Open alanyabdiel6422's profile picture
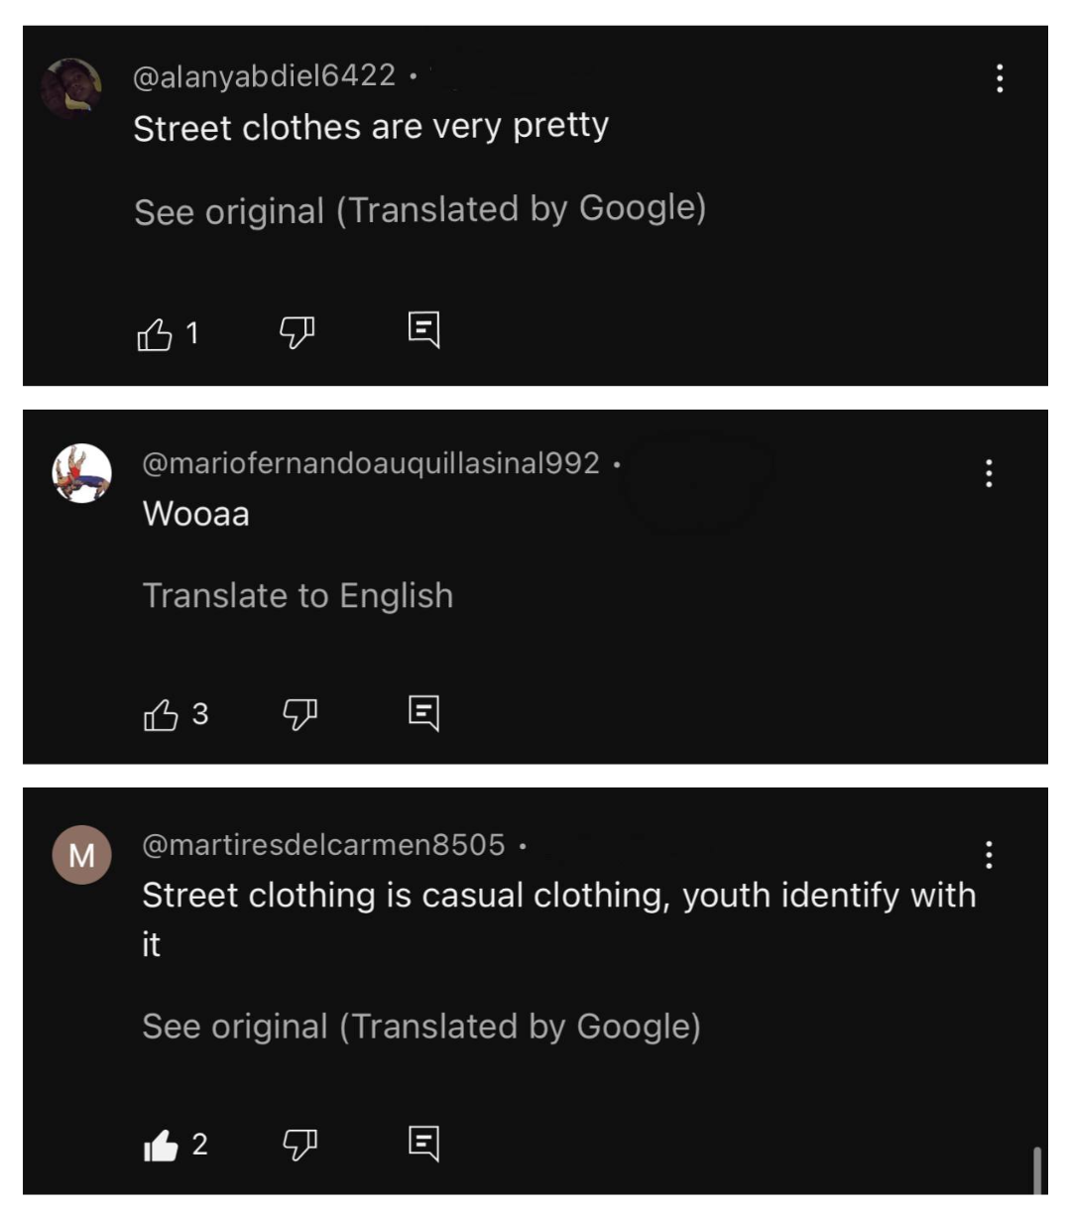The width and height of the screenshot is (1071, 1213). point(71,88)
